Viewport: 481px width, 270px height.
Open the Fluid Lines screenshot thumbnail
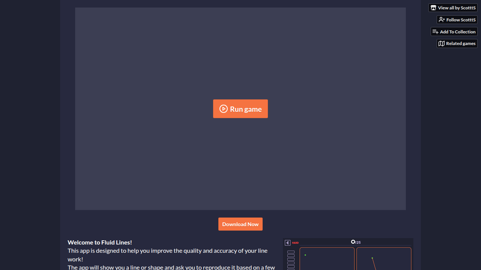[x=348, y=254]
